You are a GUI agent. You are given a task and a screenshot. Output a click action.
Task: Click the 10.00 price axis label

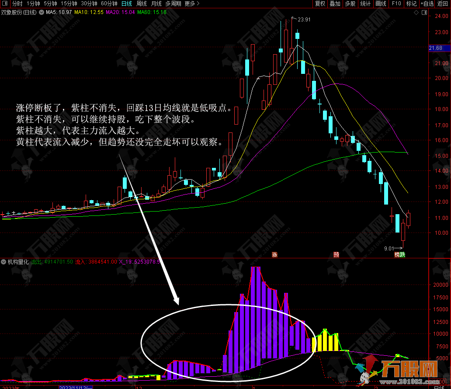point(441,233)
